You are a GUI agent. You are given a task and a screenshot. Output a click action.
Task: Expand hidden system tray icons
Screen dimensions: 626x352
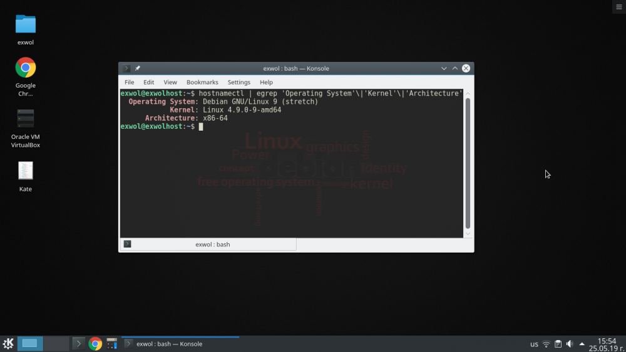pyautogui.click(x=582, y=344)
